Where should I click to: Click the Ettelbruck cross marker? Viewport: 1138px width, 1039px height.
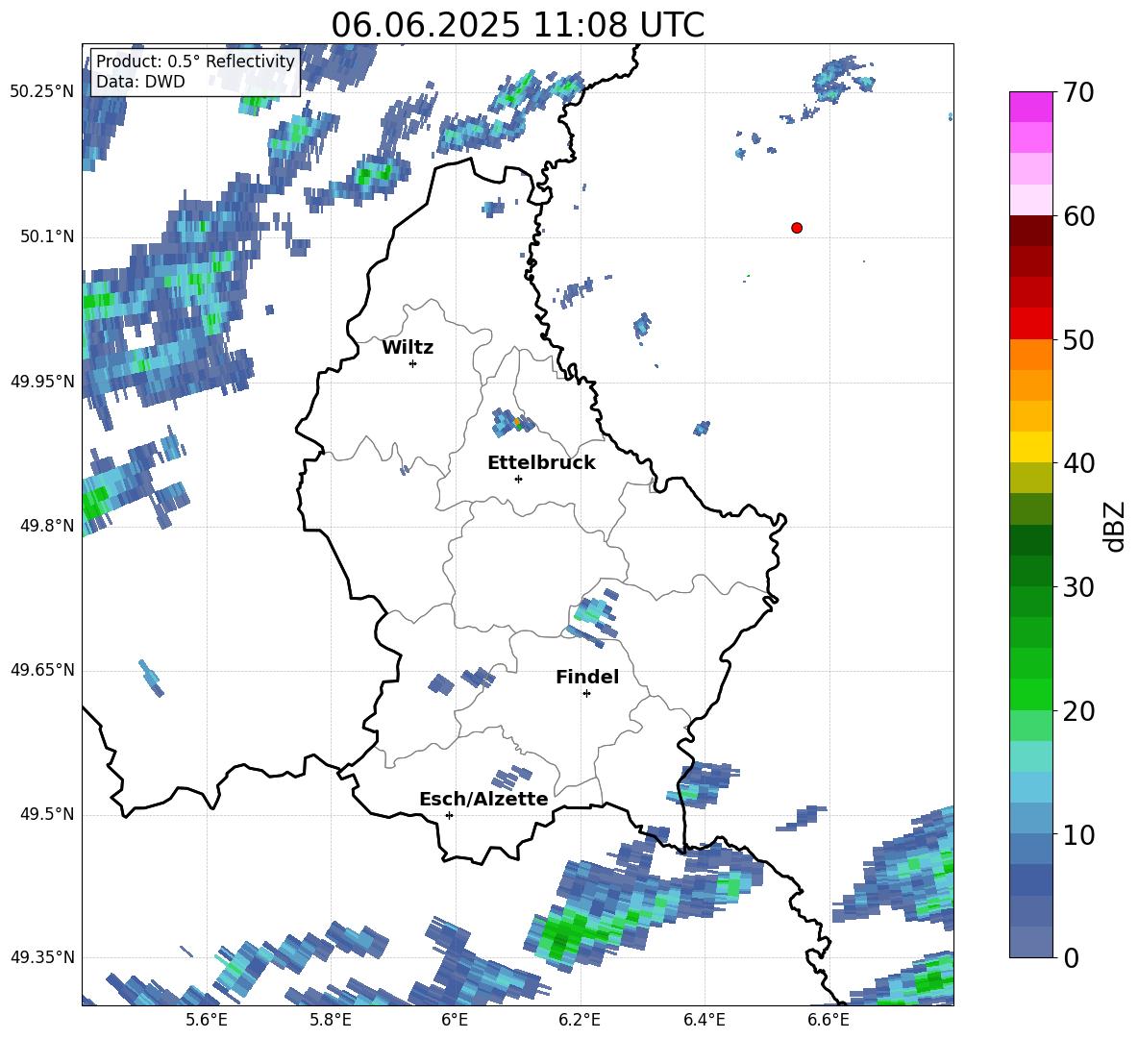(x=518, y=479)
